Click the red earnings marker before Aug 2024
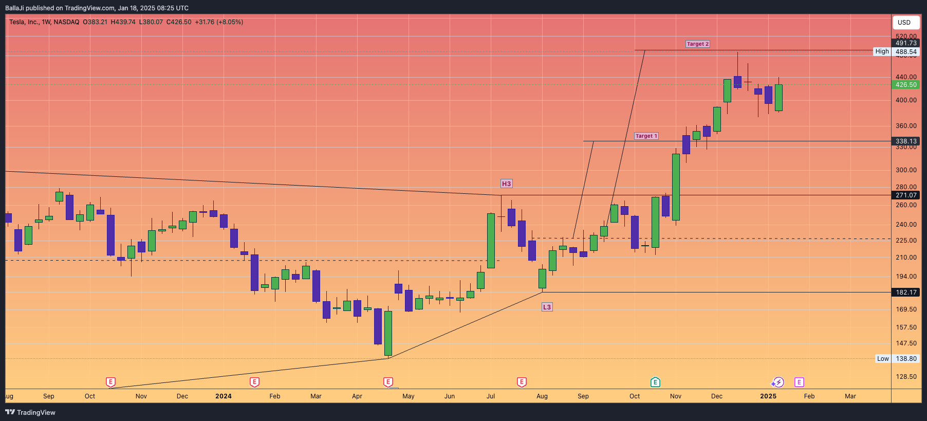This screenshot has width=927, height=421. click(x=522, y=382)
